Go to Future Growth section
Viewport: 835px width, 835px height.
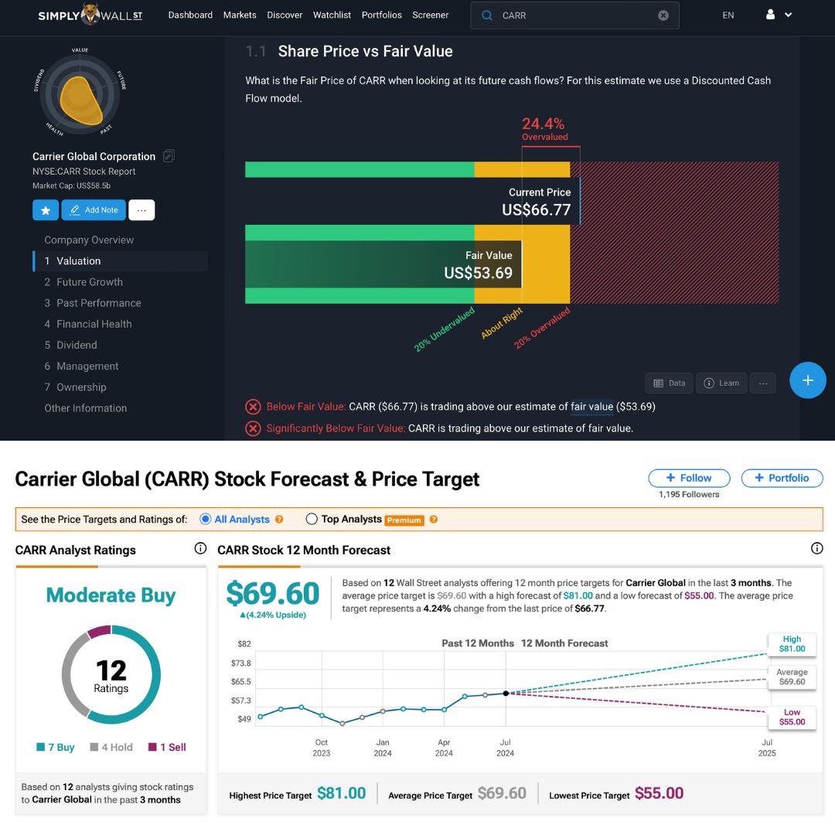(x=83, y=281)
